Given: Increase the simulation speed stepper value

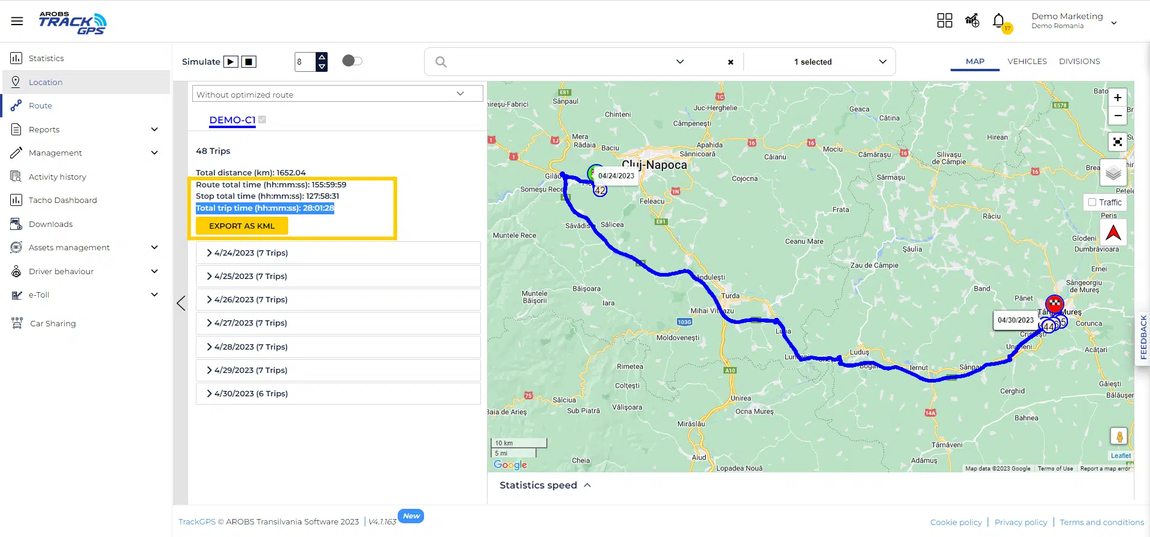Looking at the screenshot, I should click(322, 57).
